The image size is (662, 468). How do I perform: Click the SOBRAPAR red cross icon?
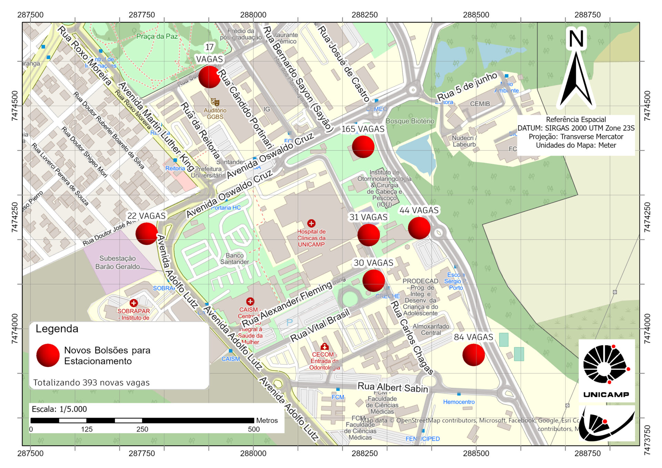133,303
